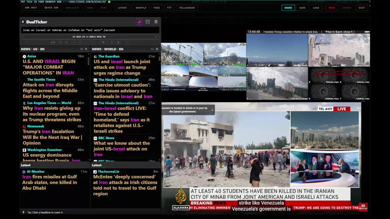
Task: Click the Axios source icon
Action: [24, 56]
